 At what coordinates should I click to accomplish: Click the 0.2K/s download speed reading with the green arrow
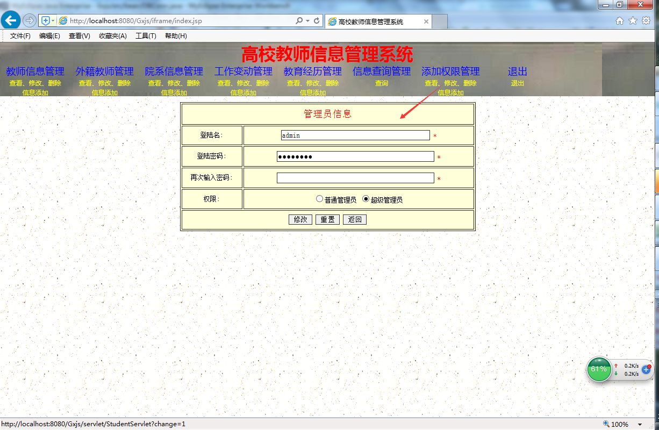[x=631, y=374]
